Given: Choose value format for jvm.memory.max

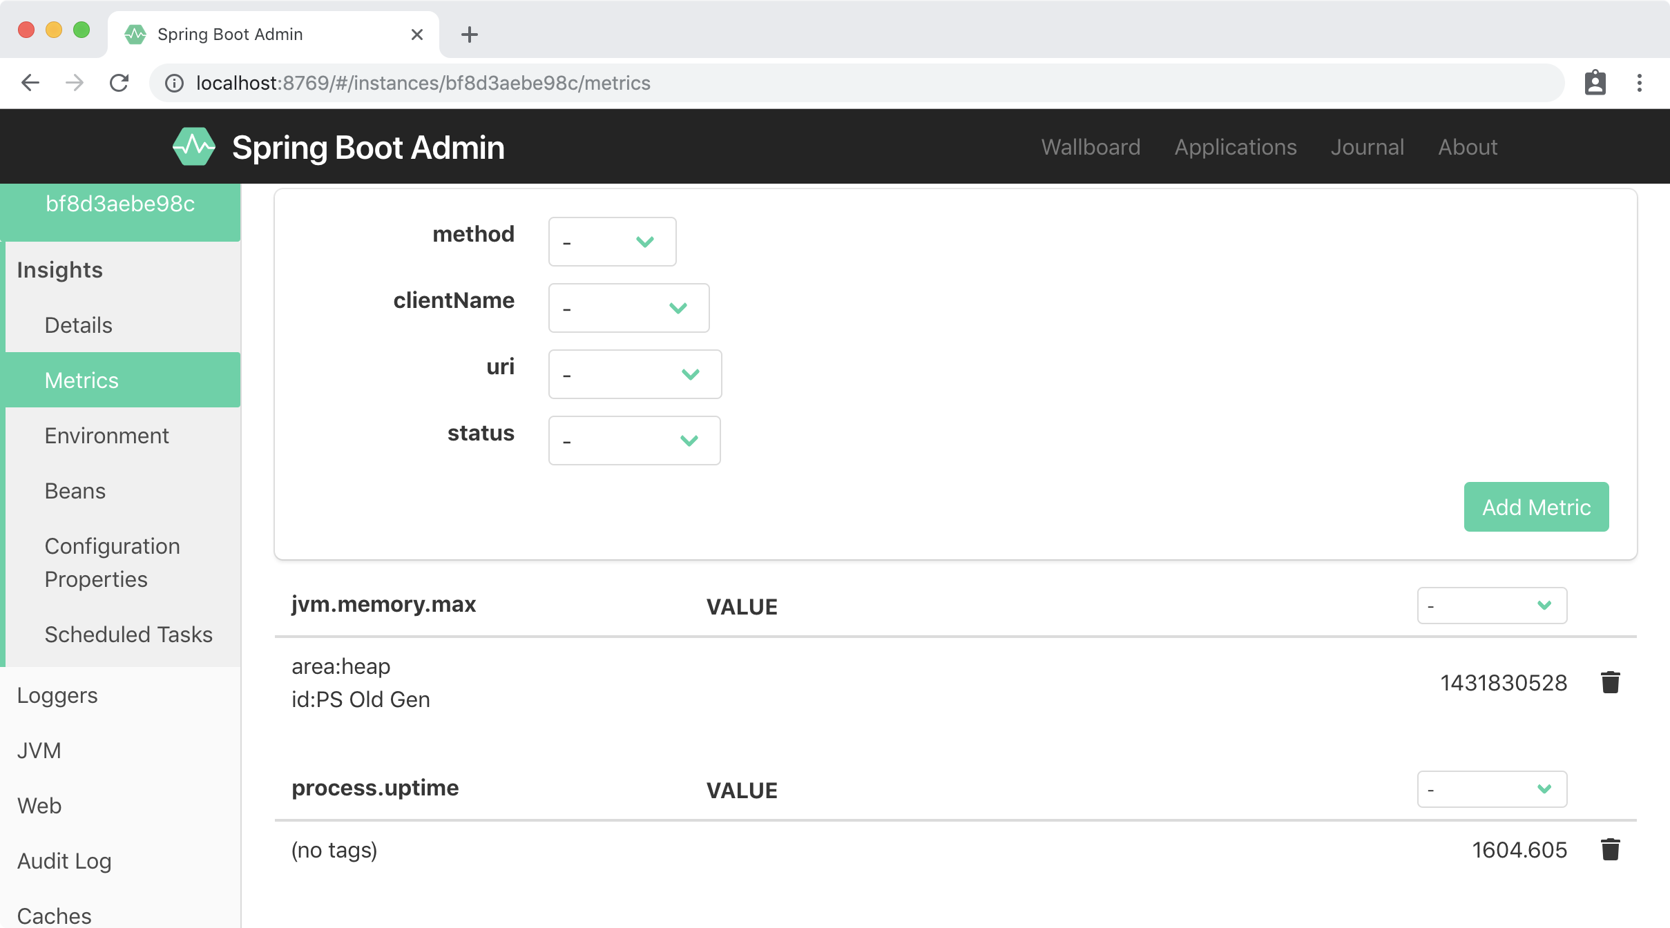Looking at the screenshot, I should (1492, 606).
